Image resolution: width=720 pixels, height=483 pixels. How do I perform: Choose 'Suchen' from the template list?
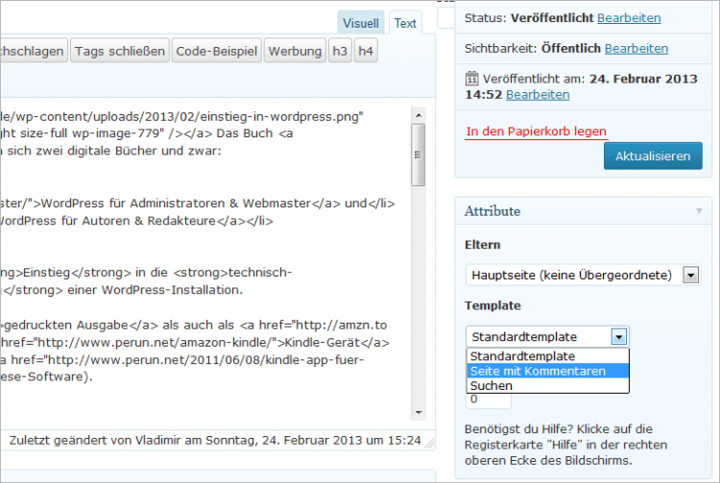pos(492,385)
